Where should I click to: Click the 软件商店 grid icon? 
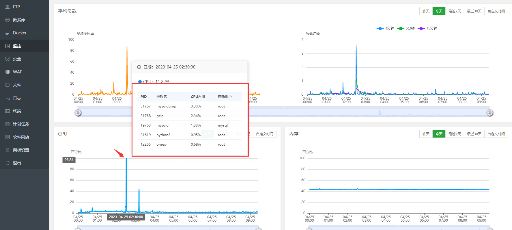coord(8,137)
